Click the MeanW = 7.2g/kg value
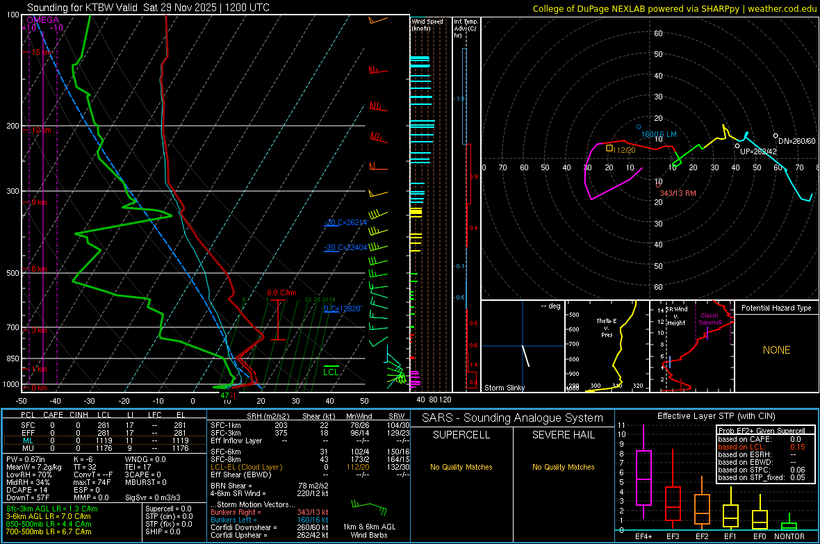The width and height of the screenshot is (820, 544). (x=35, y=467)
